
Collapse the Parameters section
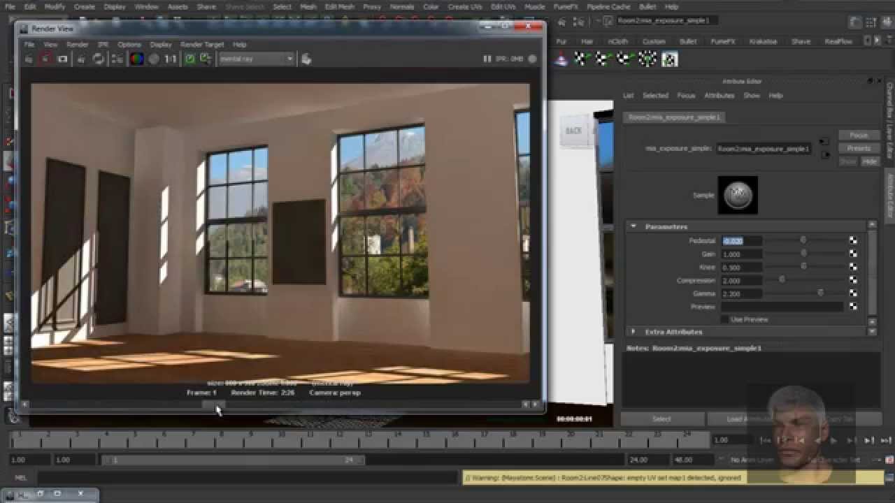tap(633, 226)
